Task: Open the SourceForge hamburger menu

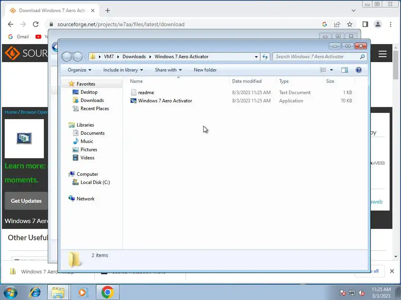Action: (x=383, y=54)
